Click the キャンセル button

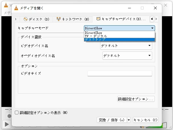[145, 120]
